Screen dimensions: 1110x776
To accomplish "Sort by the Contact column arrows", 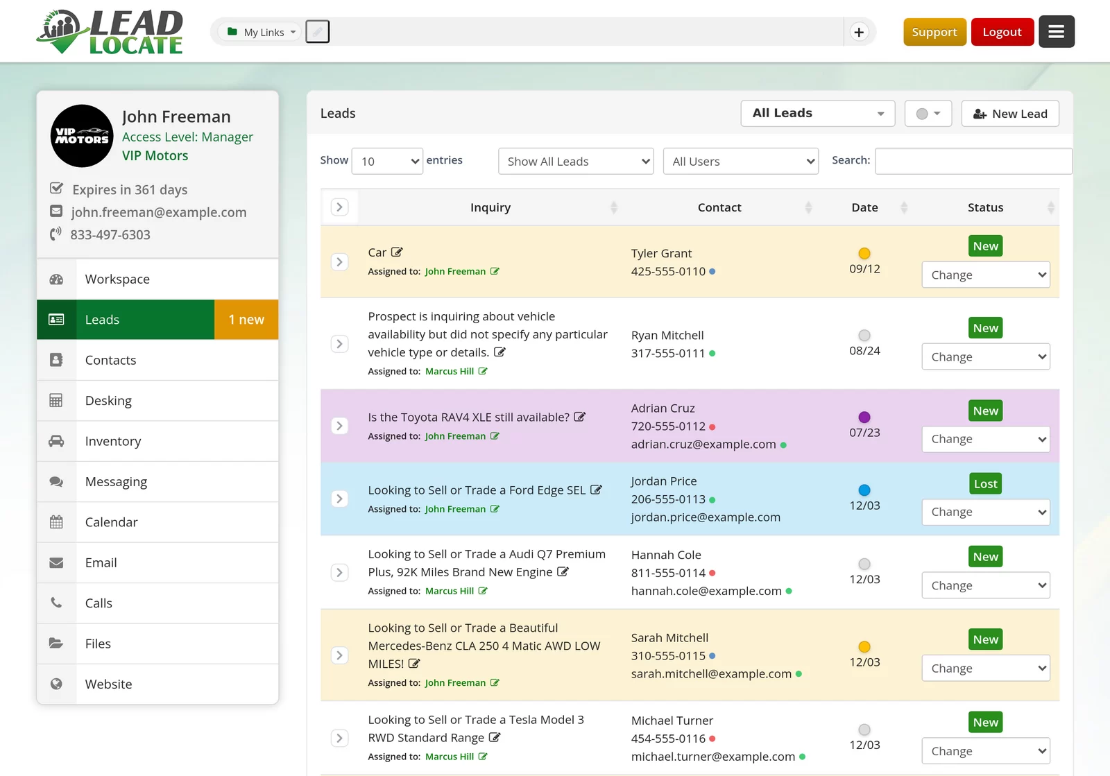I will tap(808, 207).
